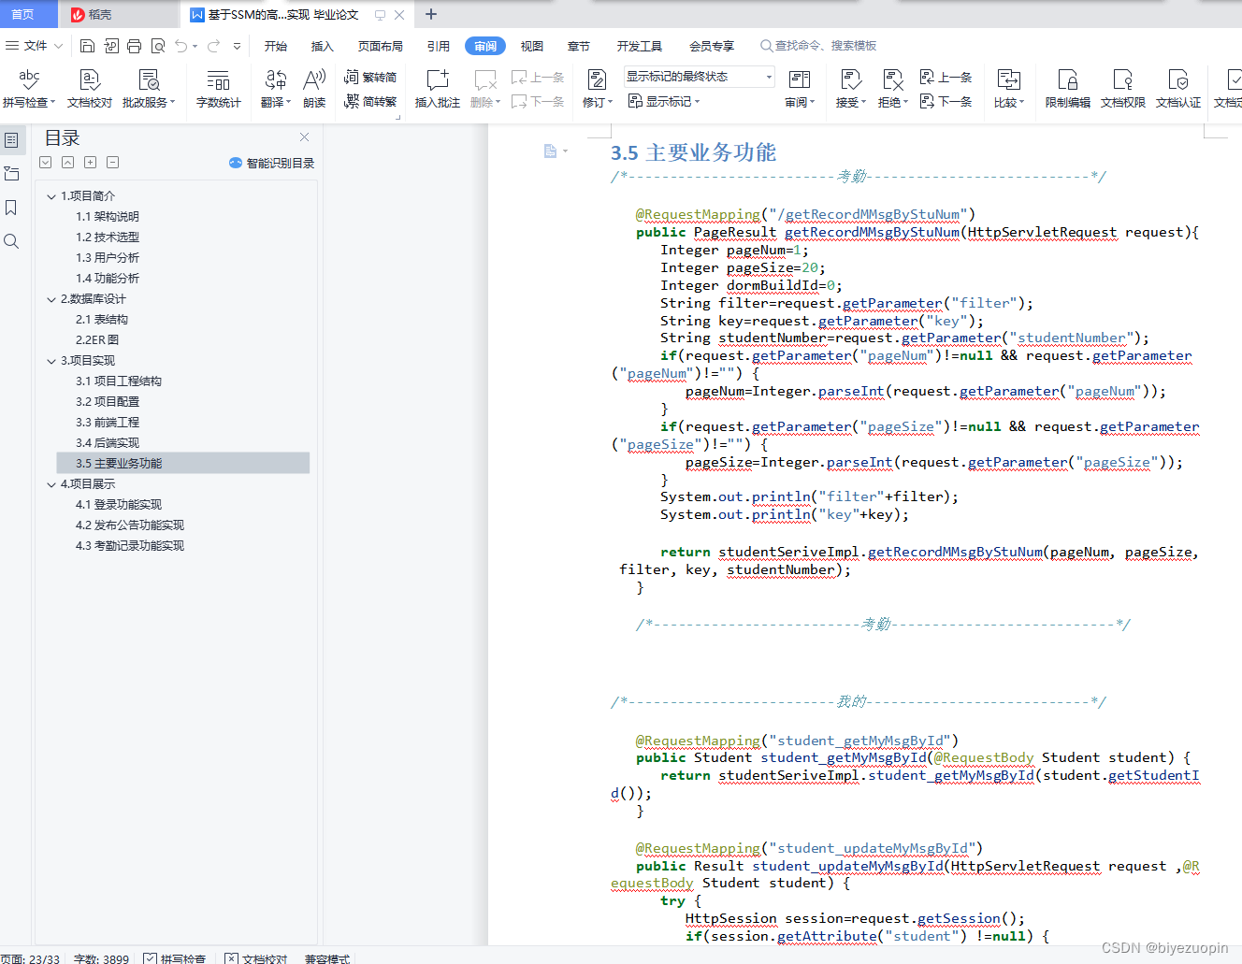
Task: Click the translate (翻译) icon
Action: [275, 80]
